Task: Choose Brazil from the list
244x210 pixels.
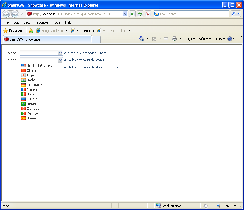Action: tap(41, 104)
